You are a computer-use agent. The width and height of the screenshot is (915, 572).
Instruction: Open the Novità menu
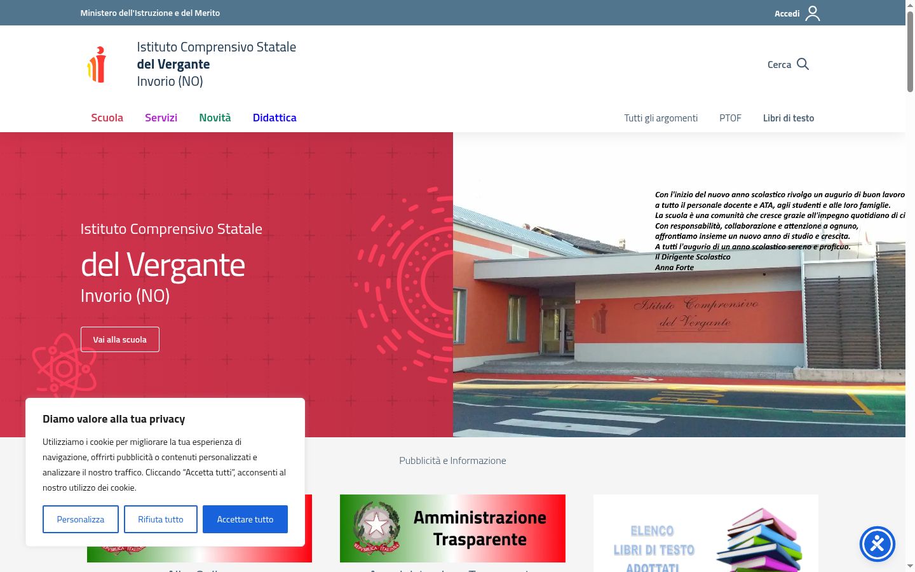pyautogui.click(x=215, y=118)
